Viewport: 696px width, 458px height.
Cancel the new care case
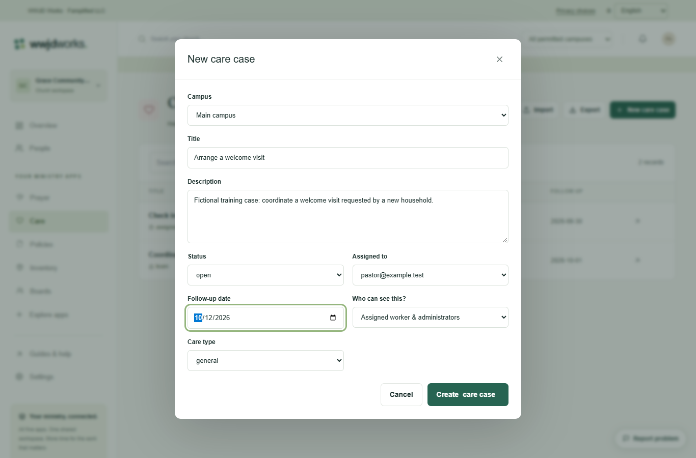(x=401, y=395)
